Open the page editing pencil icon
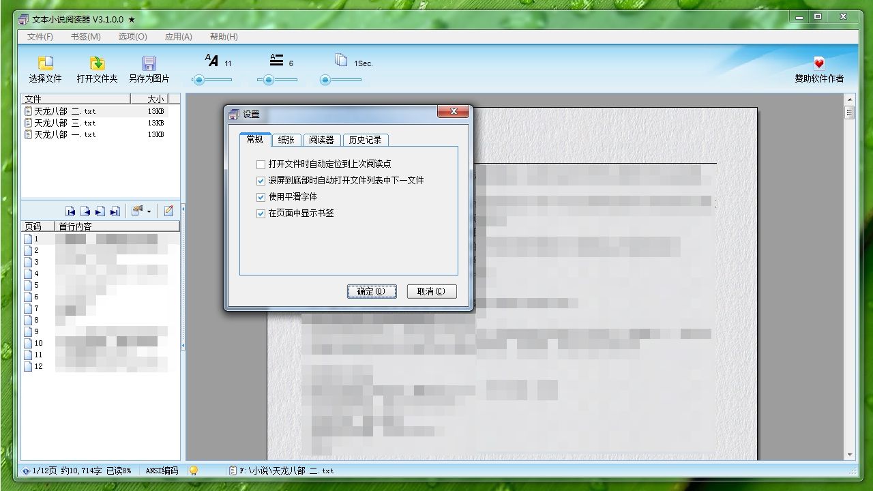Viewport: 873px width, 491px height. 168,211
